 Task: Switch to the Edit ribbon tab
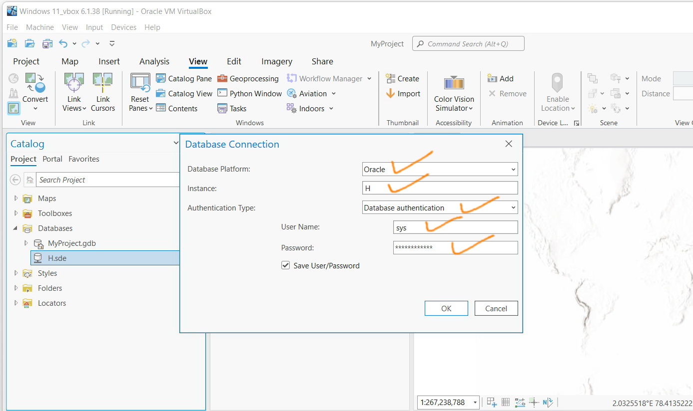click(234, 61)
